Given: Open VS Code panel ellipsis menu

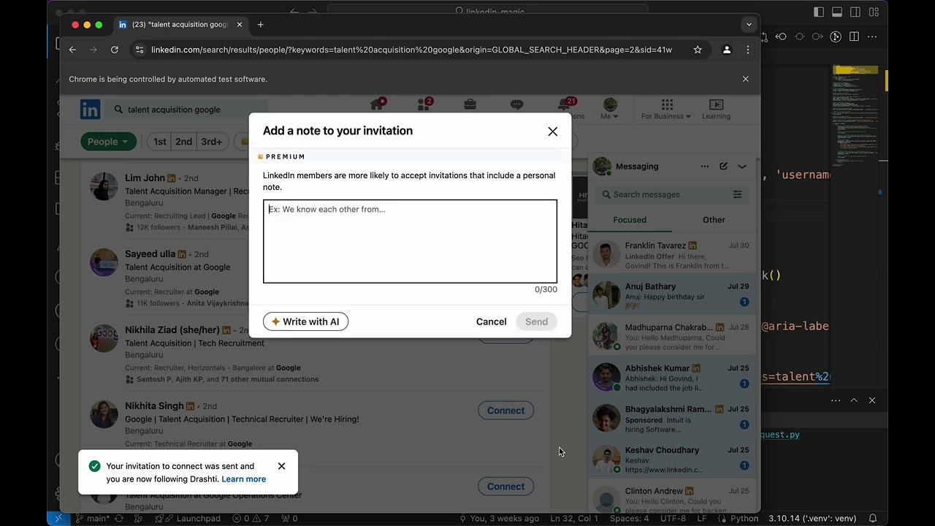Looking at the screenshot, I should [836, 400].
